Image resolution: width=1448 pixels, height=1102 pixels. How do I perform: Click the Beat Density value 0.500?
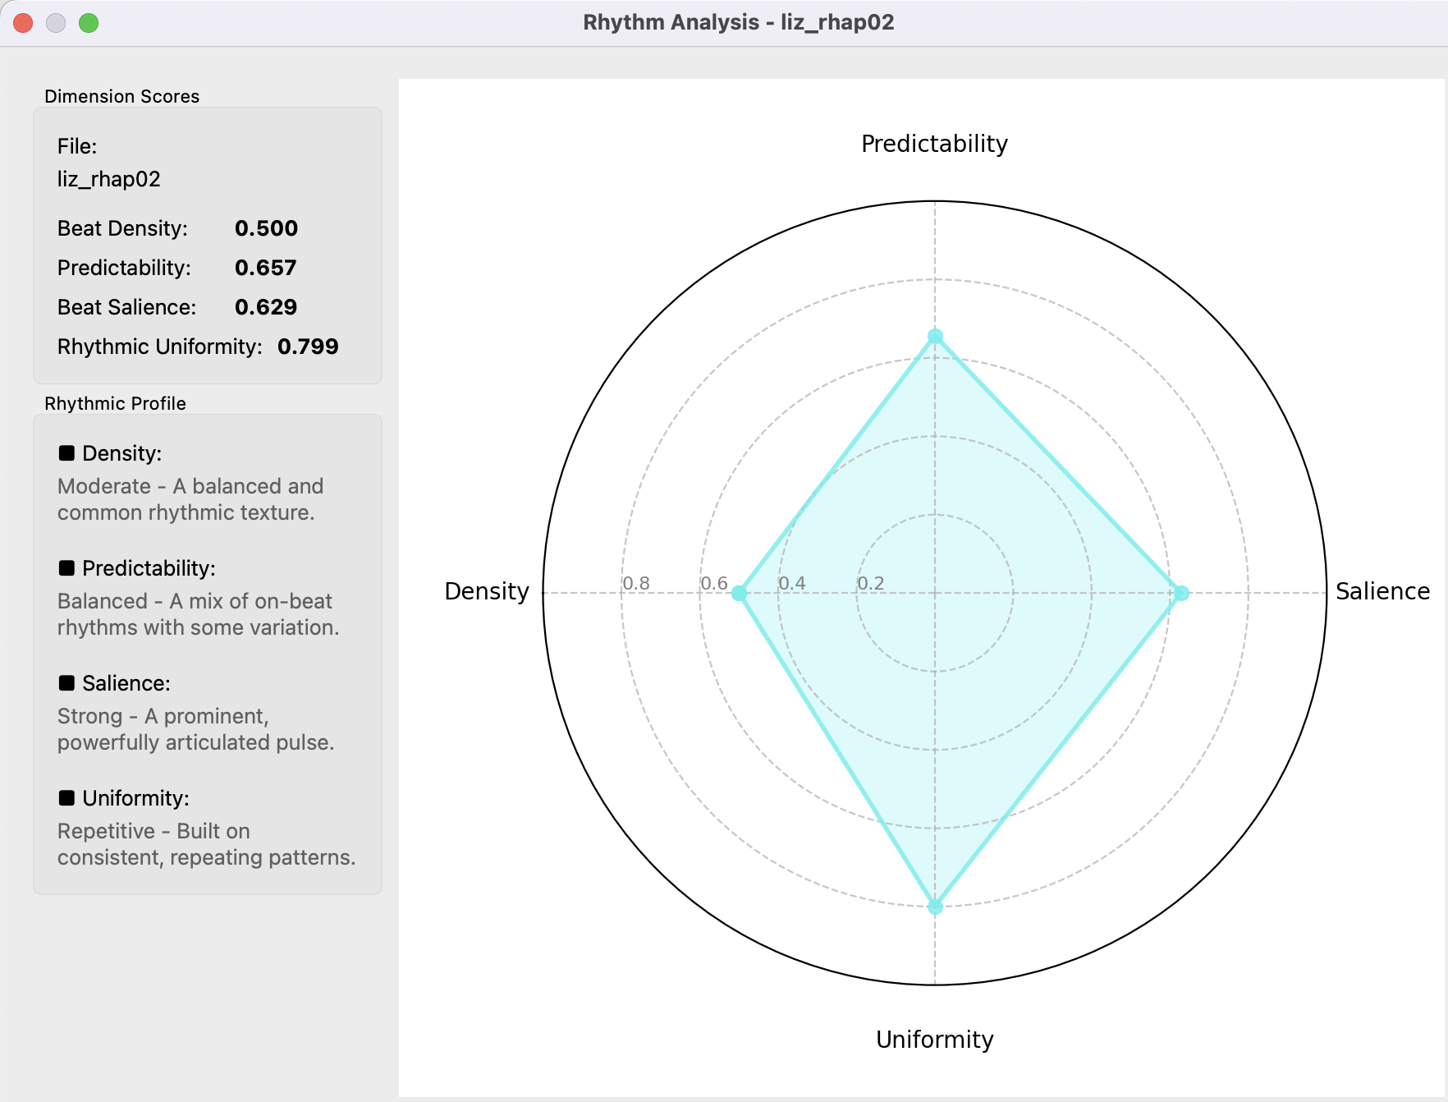pyautogui.click(x=266, y=228)
